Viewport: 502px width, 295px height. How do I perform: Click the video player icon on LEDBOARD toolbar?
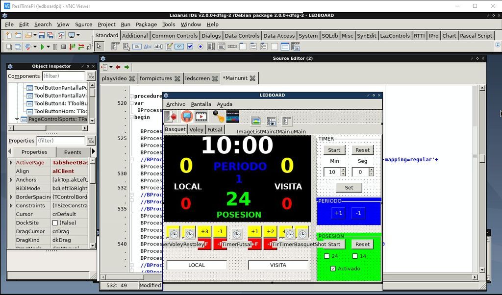[x=201, y=116]
